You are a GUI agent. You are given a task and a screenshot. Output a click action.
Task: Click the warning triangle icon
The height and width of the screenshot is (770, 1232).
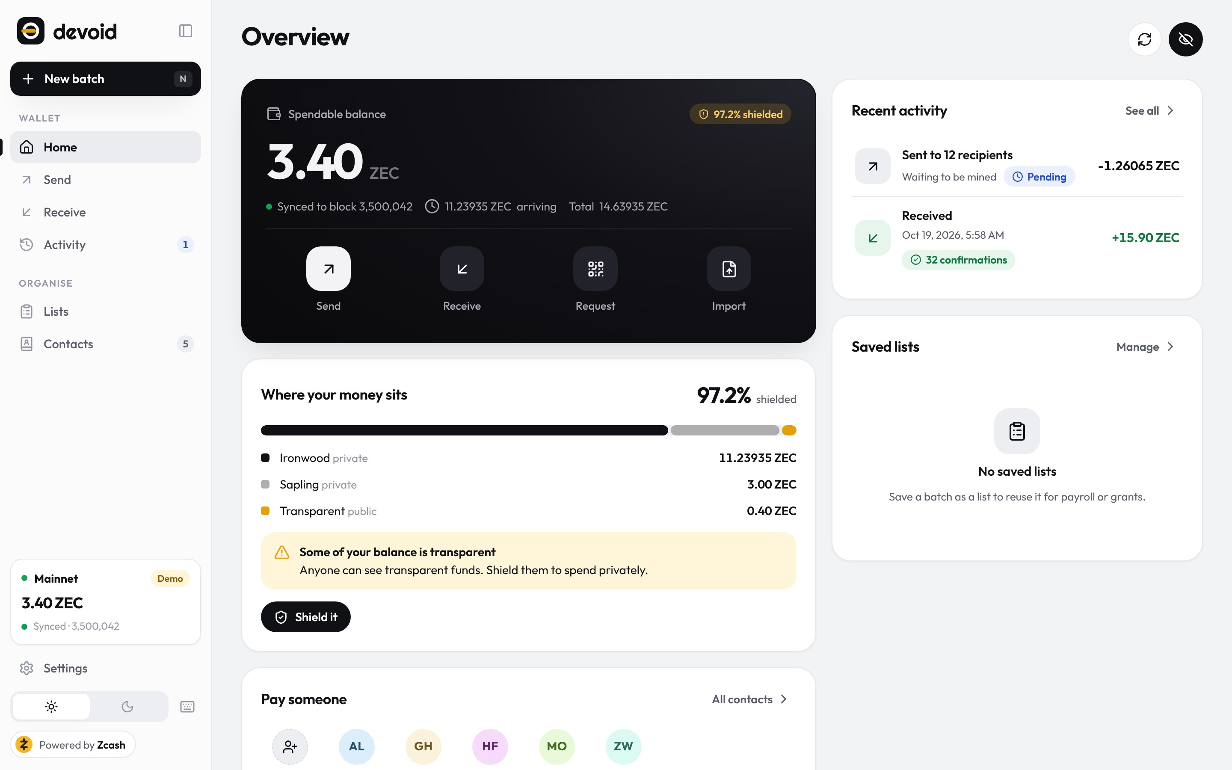click(x=281, y=553)
